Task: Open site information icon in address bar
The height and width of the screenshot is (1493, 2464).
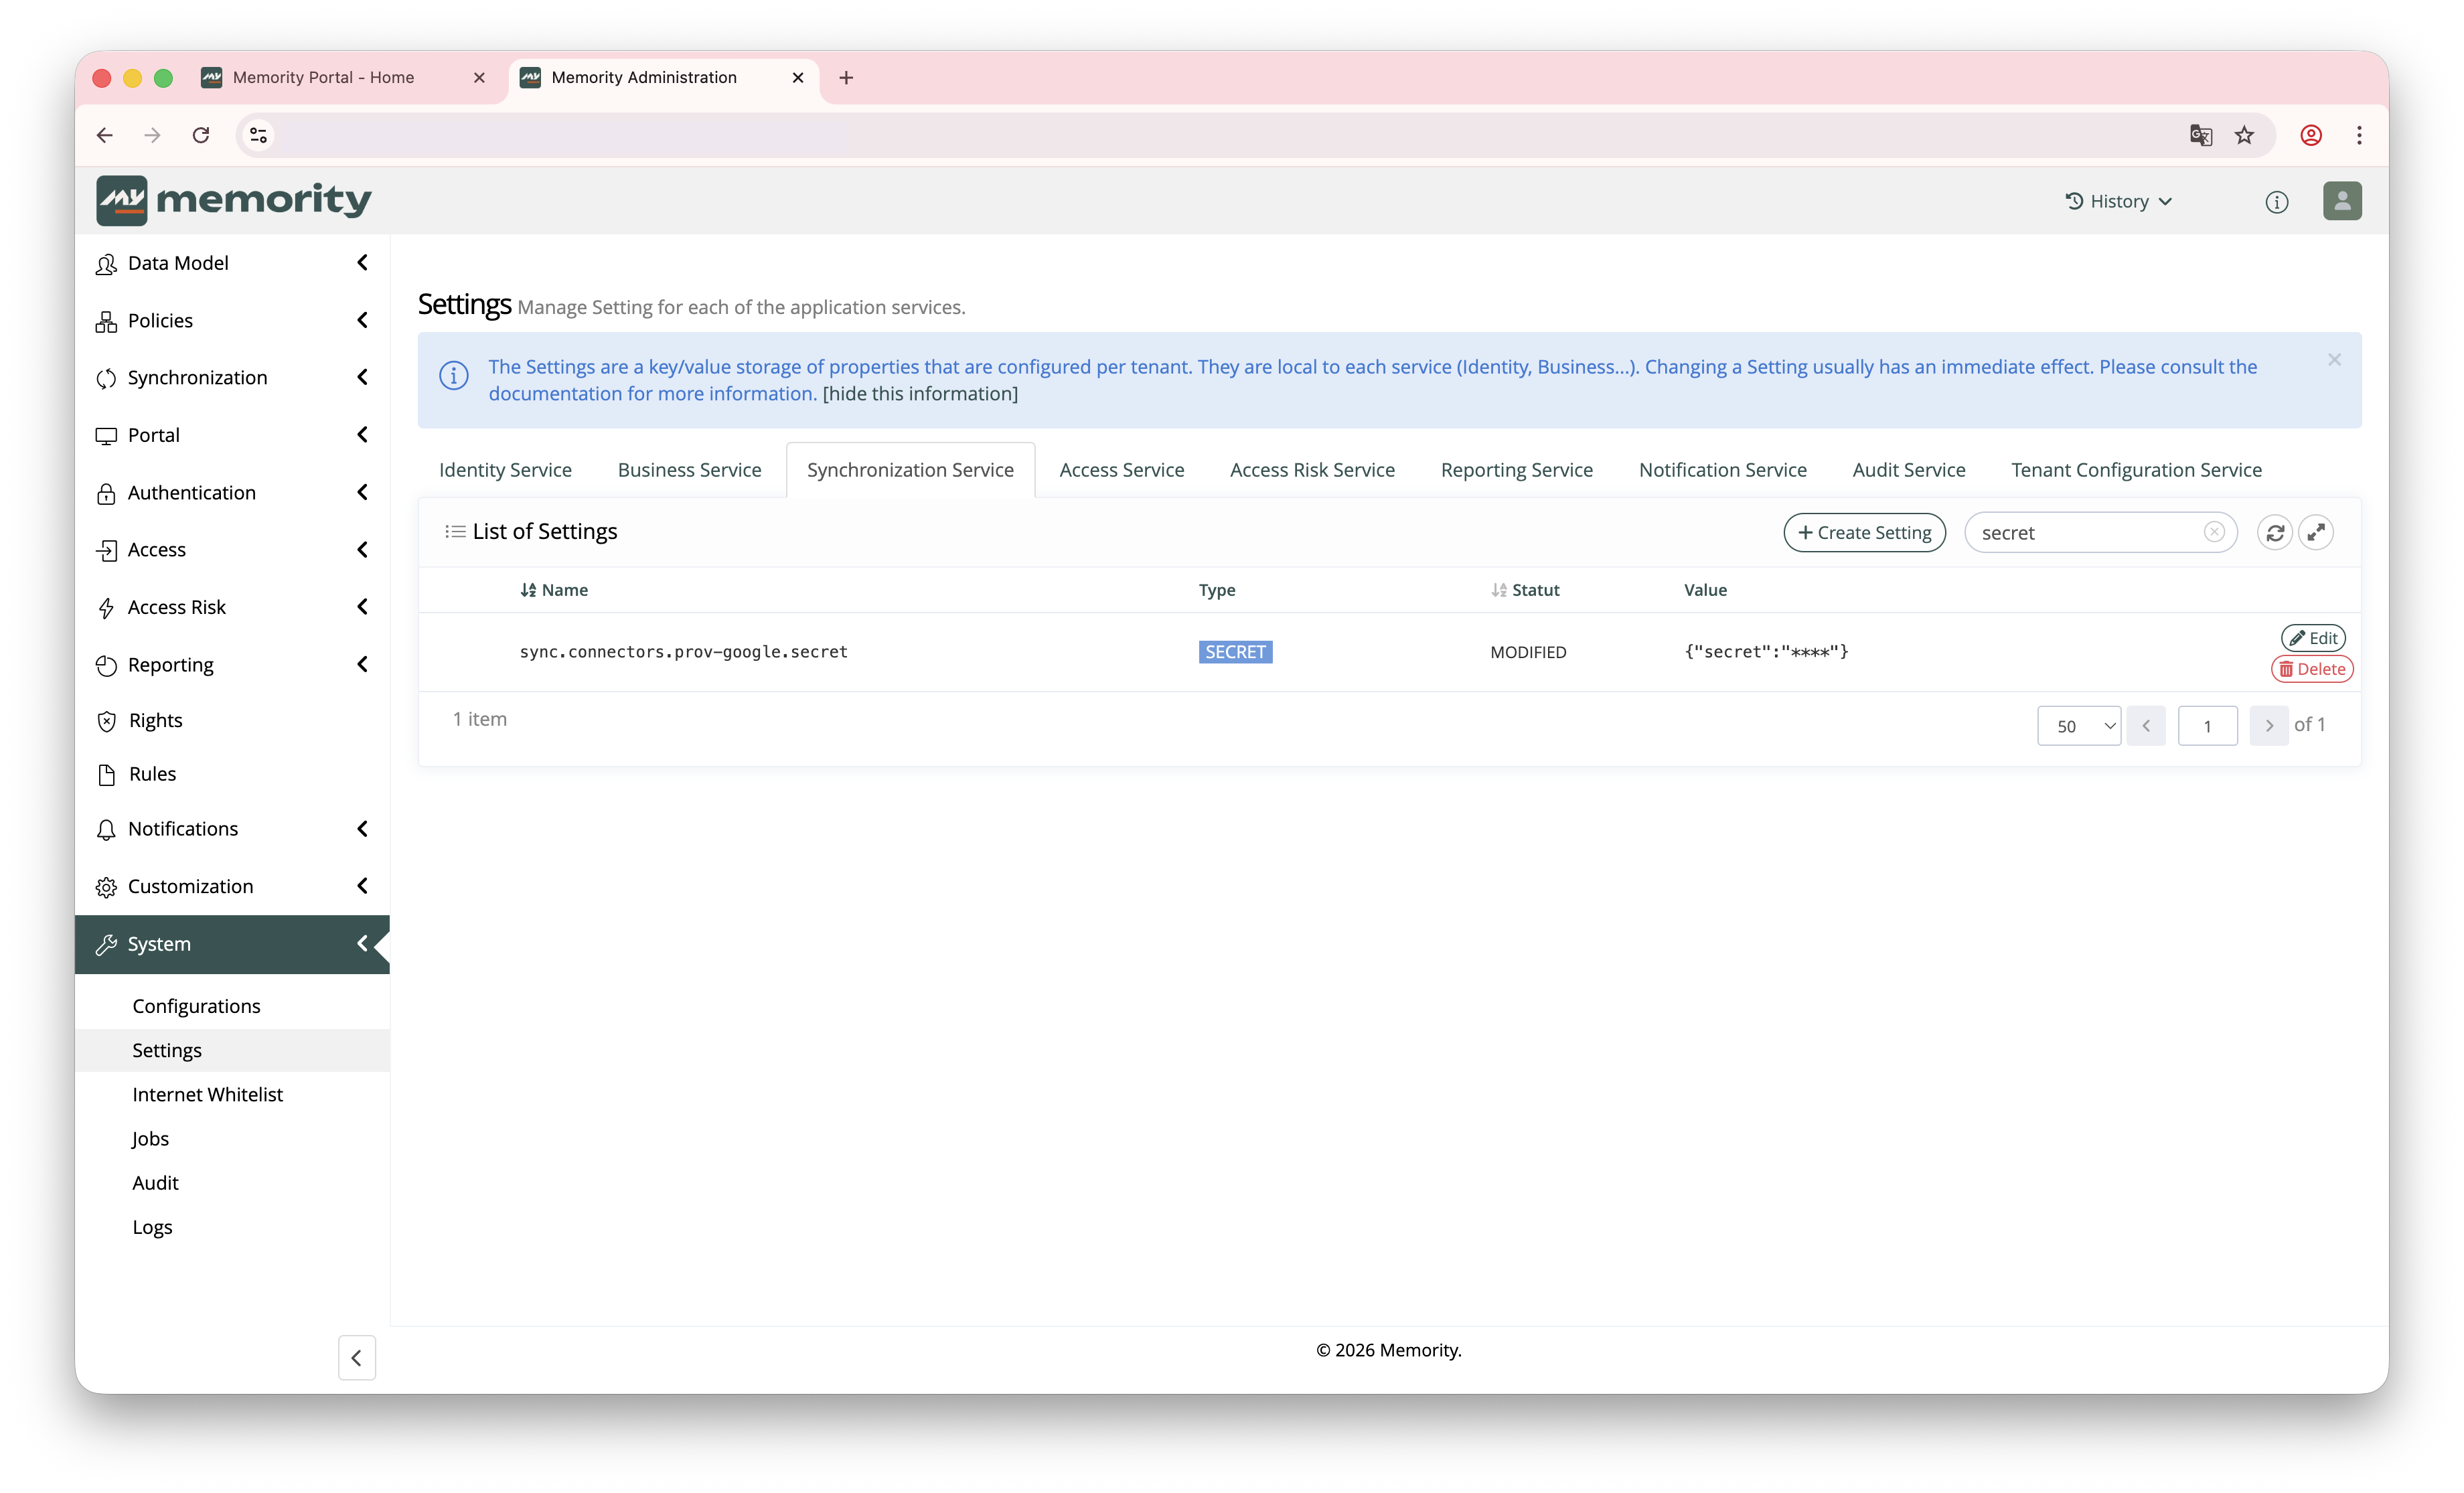Action: click(258, 135)
